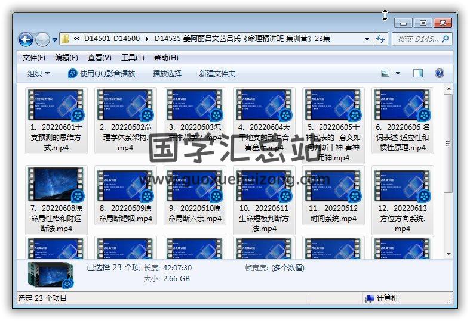Click file name 9、20220610原命局断六亲.mp4
The image size is (470, 321).
(195, 213)
